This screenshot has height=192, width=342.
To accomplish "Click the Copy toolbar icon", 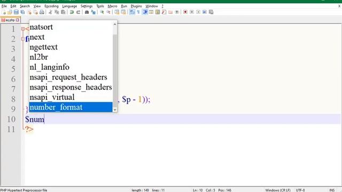I will [x=57, y=12].
